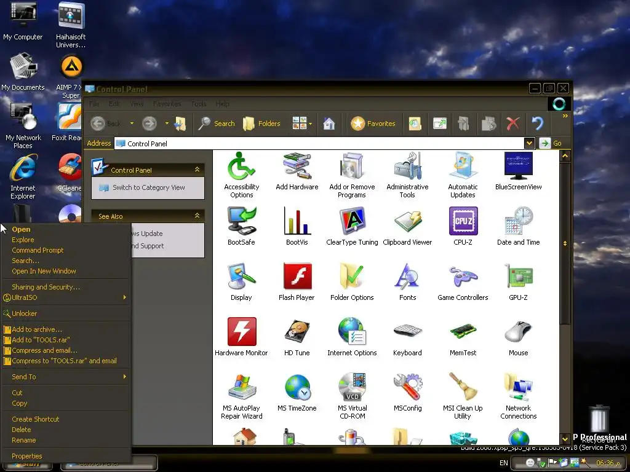Select Internet Explorer desktop icon
Screen dimensions: 630x472
pos(23,176)
